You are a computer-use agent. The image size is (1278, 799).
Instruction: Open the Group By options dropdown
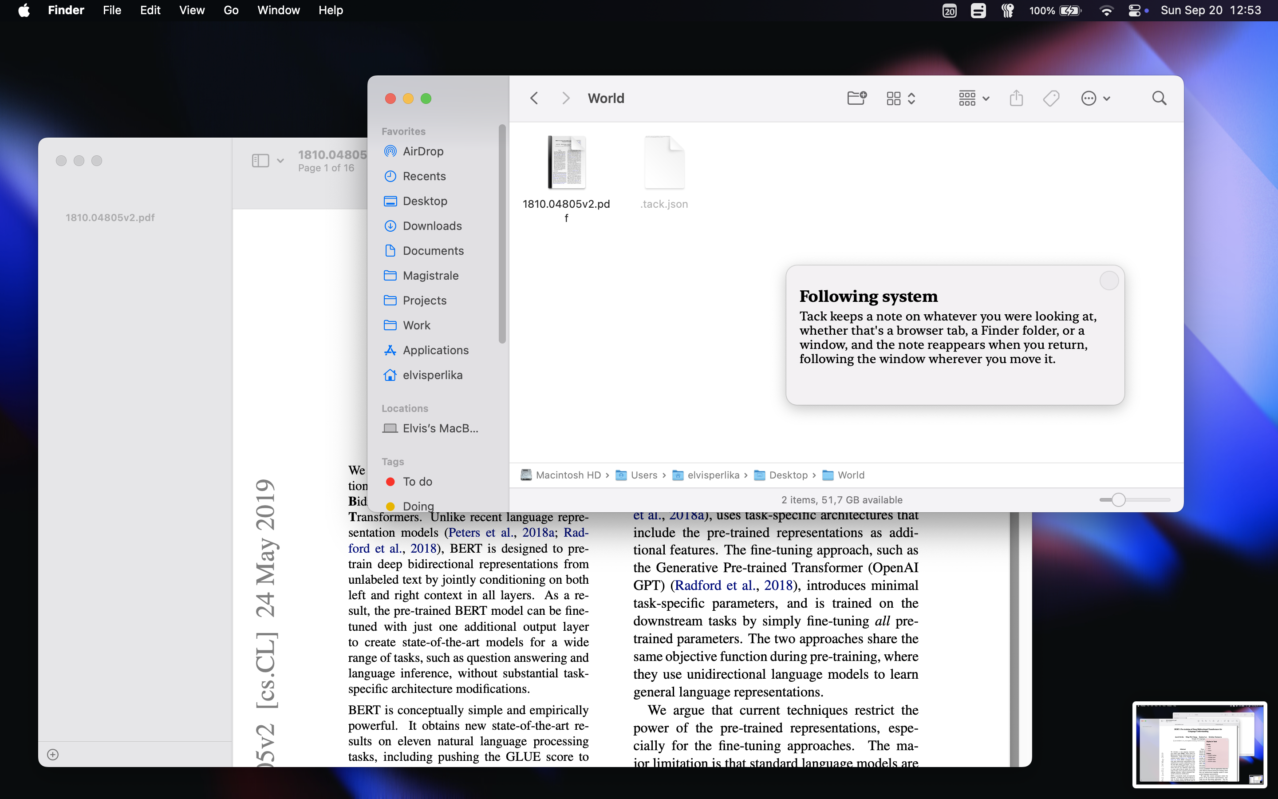click(974, 98)
